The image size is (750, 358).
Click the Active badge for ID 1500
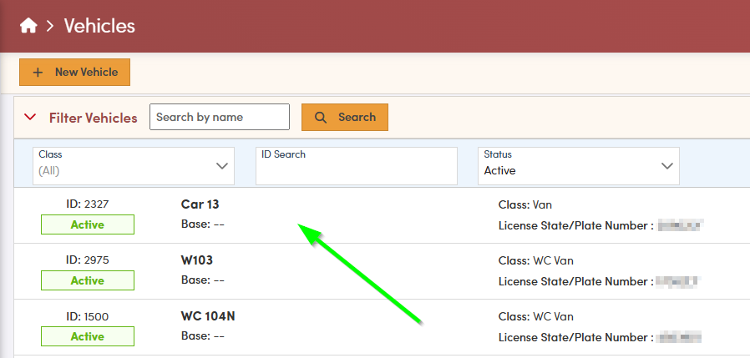coord(87,336)
